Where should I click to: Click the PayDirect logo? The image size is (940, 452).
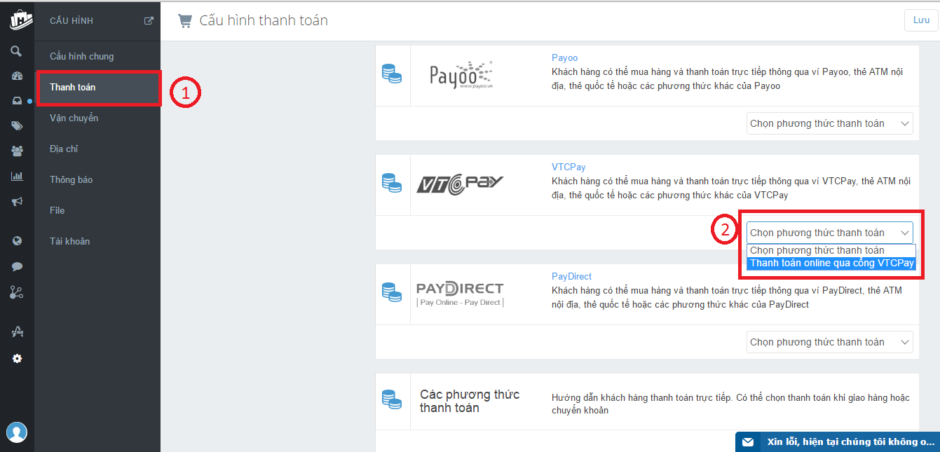click(x=460, y=294)
